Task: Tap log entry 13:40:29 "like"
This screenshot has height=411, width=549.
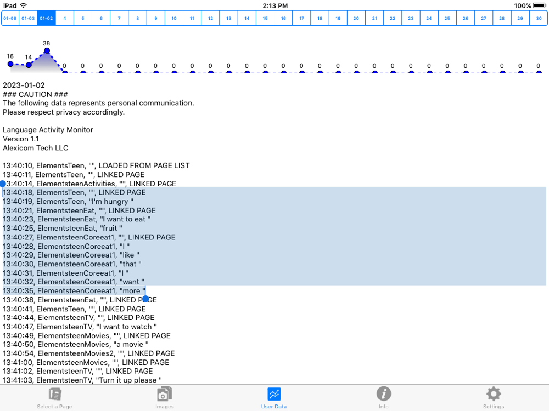Action: 71,255
